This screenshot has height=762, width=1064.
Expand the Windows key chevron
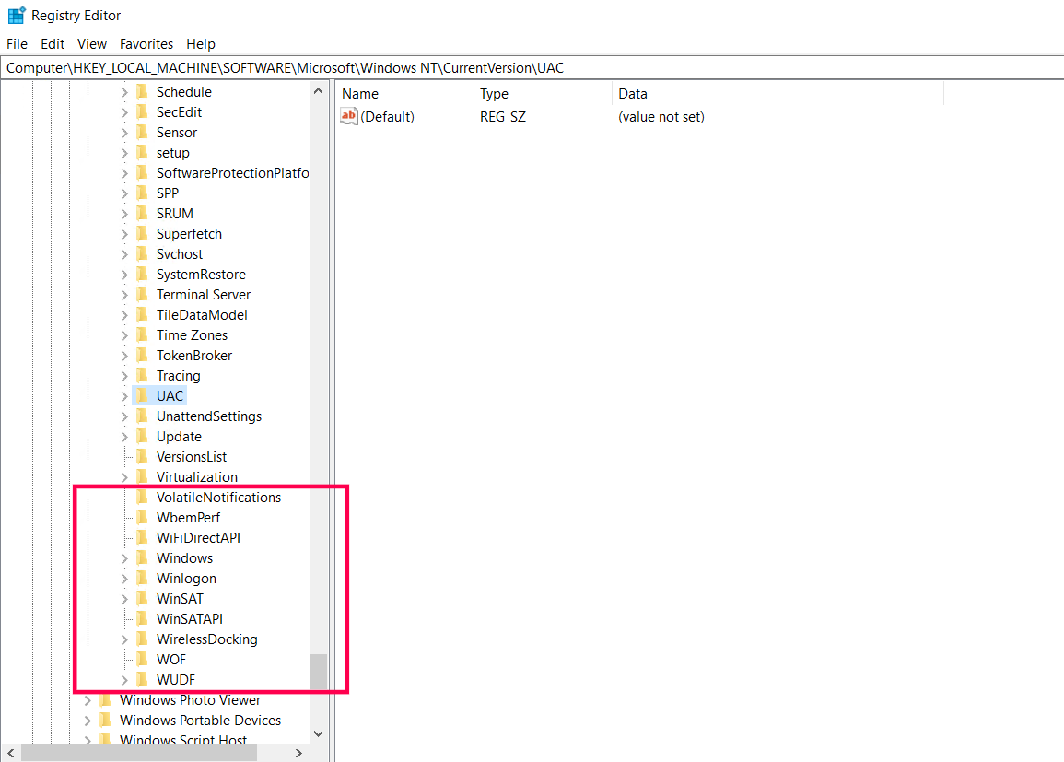124,558
